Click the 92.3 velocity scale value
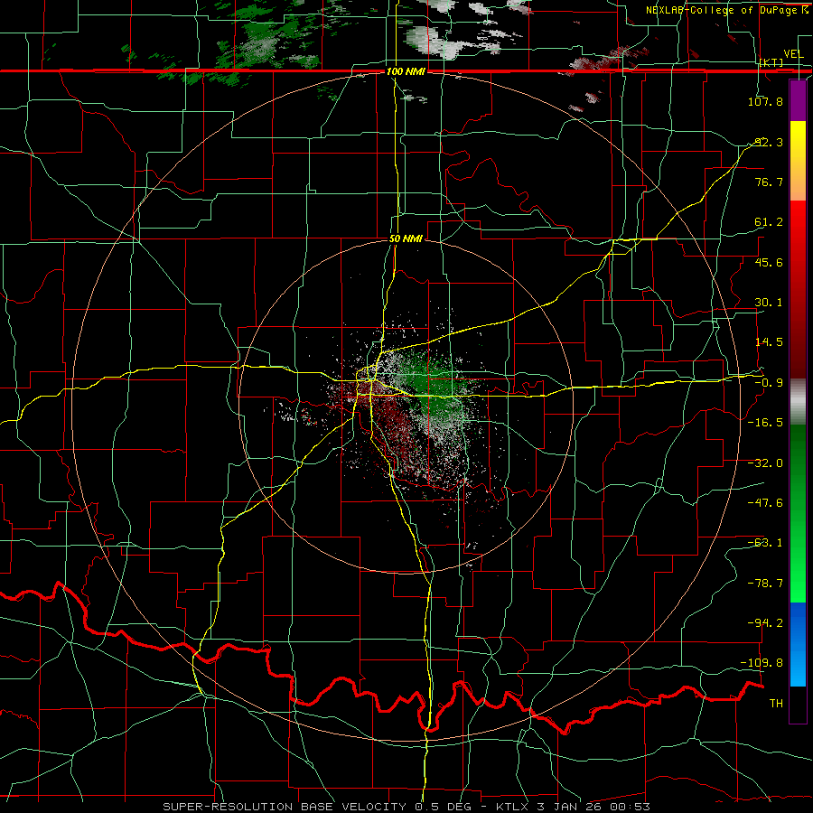813x813 pixels. click(769, 142)
